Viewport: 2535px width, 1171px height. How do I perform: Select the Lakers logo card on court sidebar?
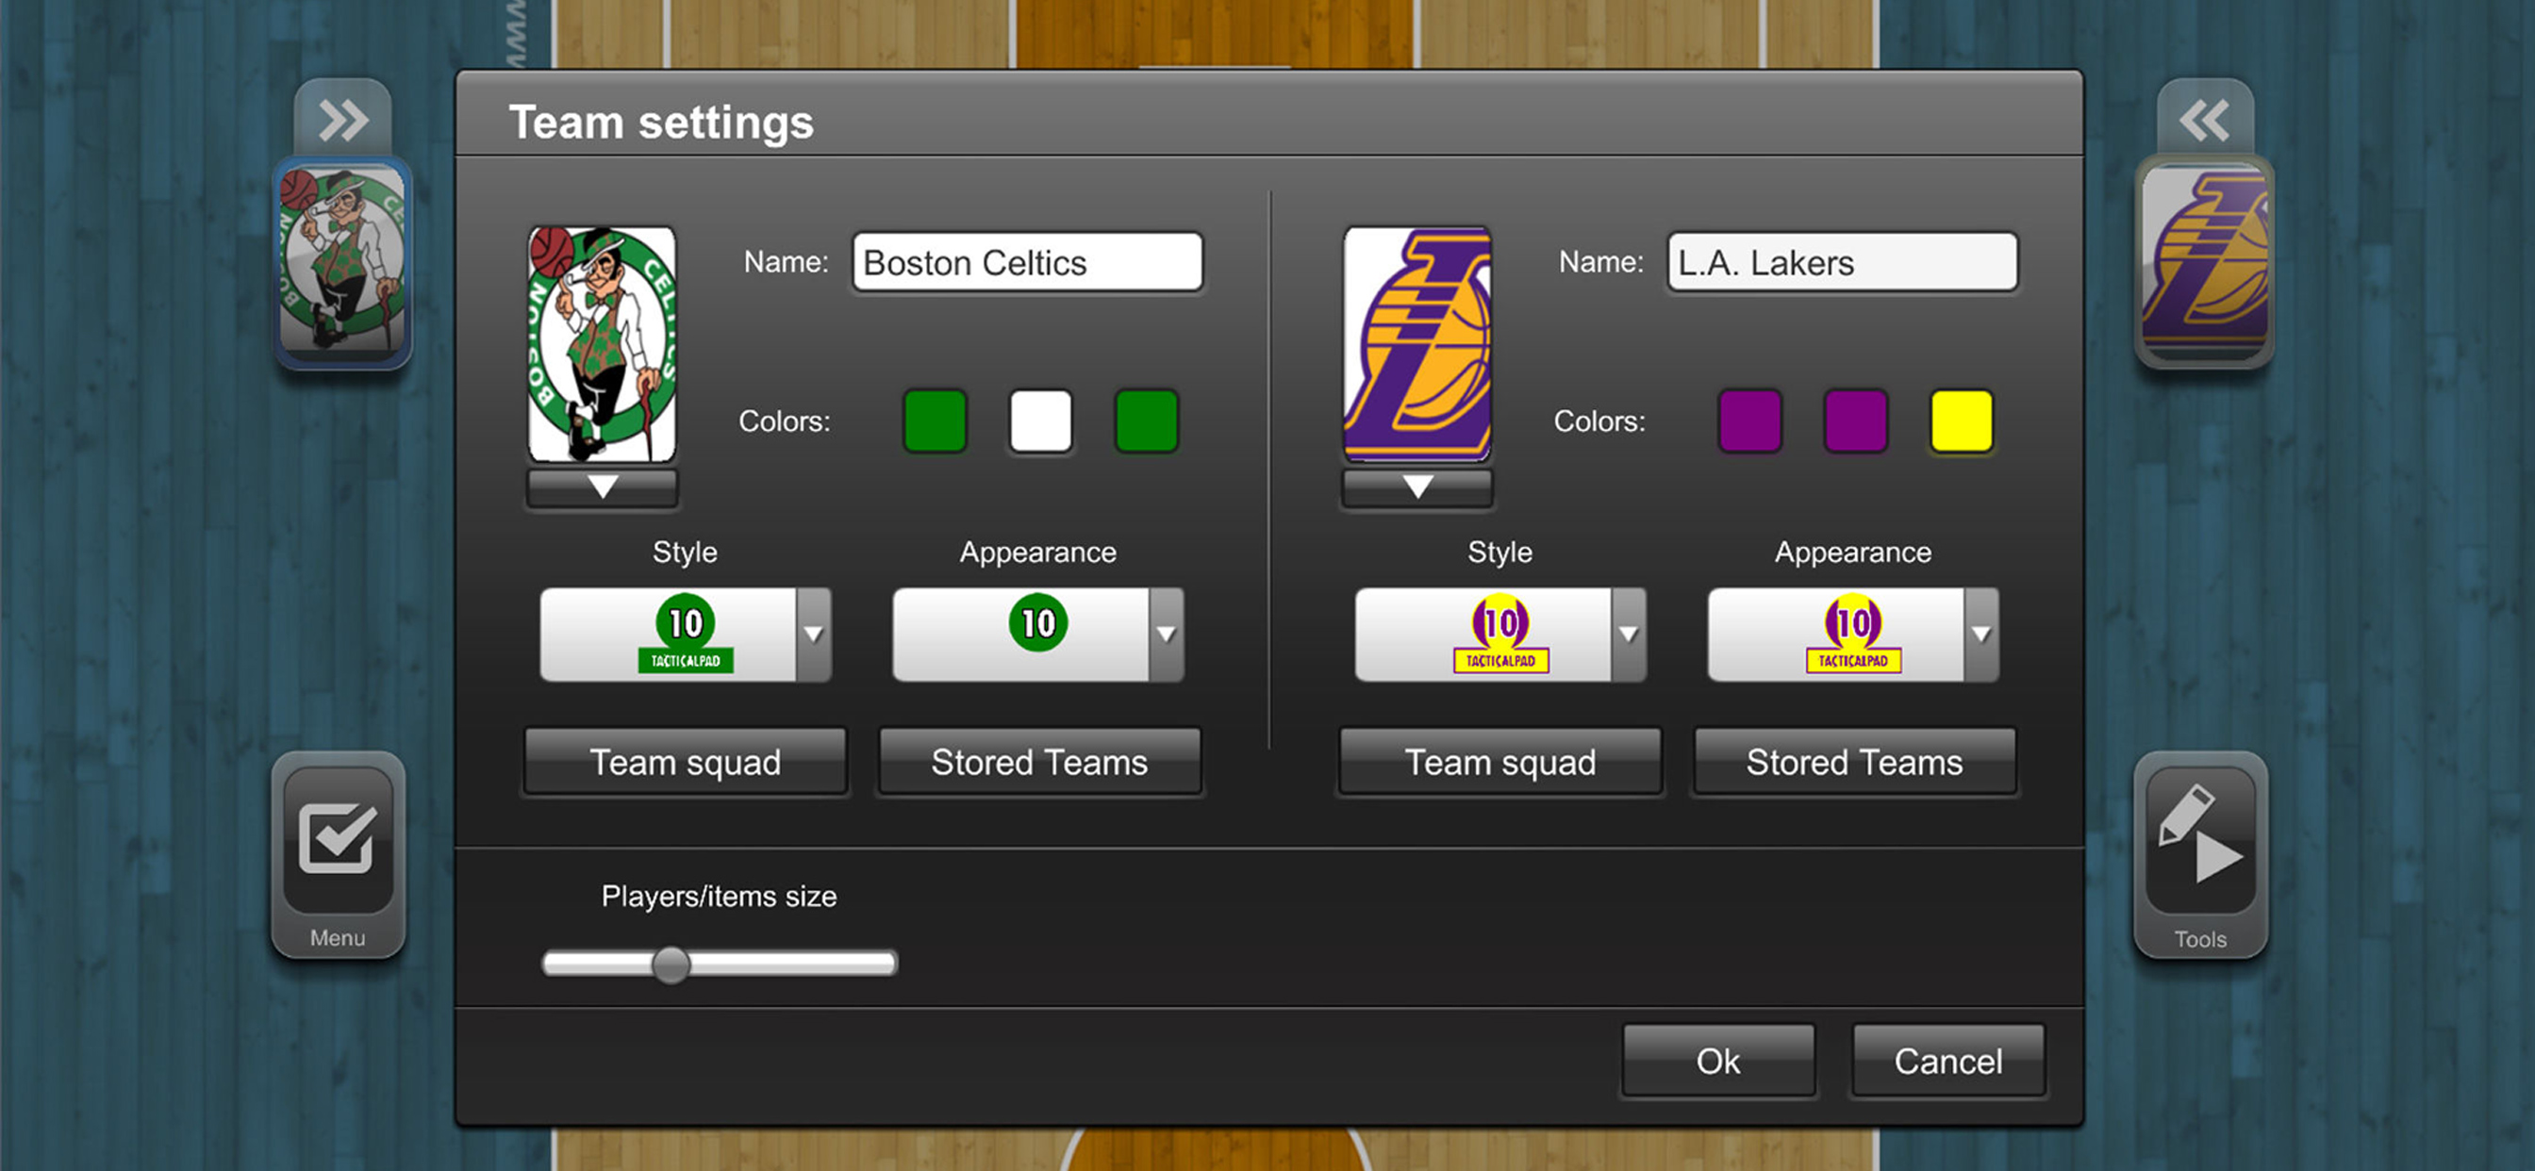[x=2204, y=261]
